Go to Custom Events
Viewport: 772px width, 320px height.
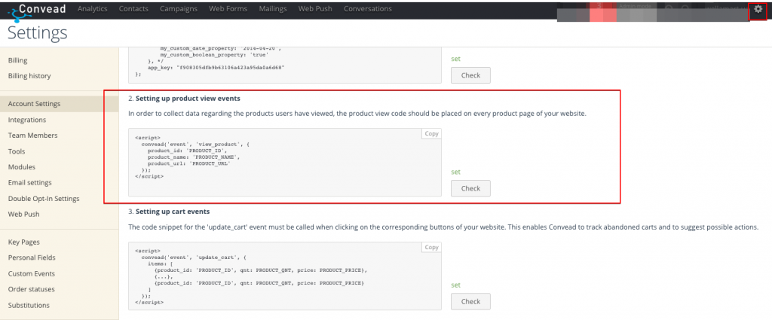click(32, 274)
